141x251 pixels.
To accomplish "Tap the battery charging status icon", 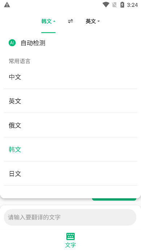I will point(122,5).
